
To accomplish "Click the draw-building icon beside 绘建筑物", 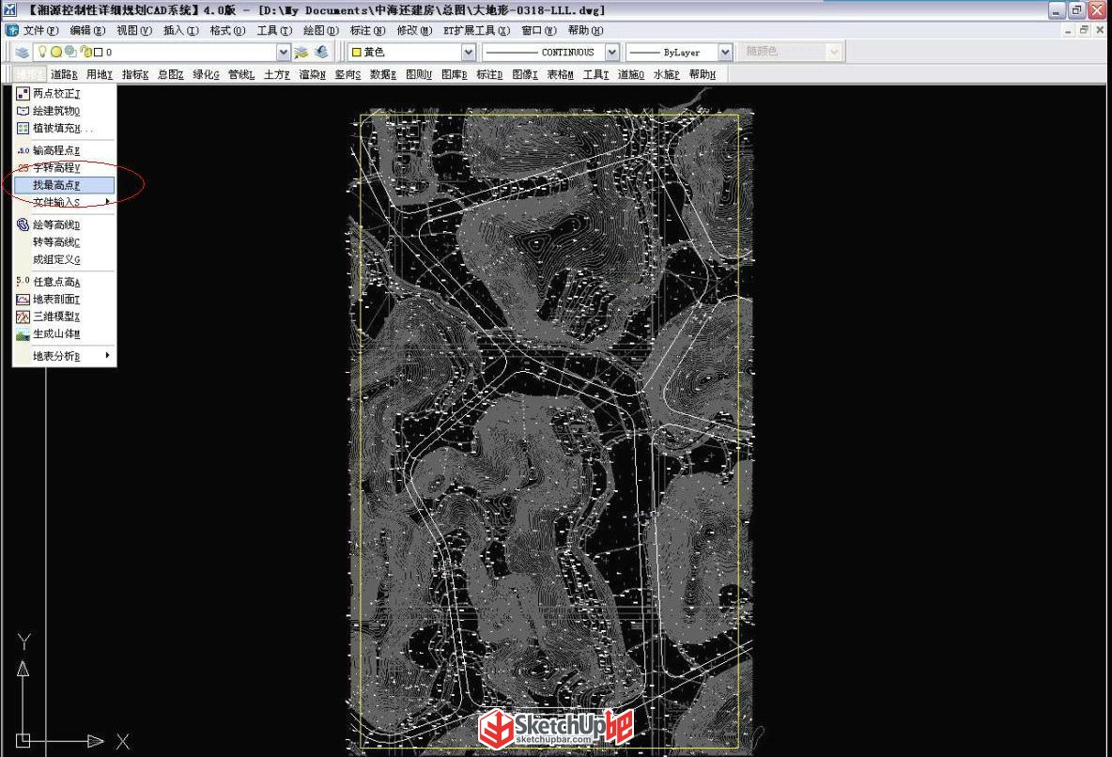I will click(23, 111).
